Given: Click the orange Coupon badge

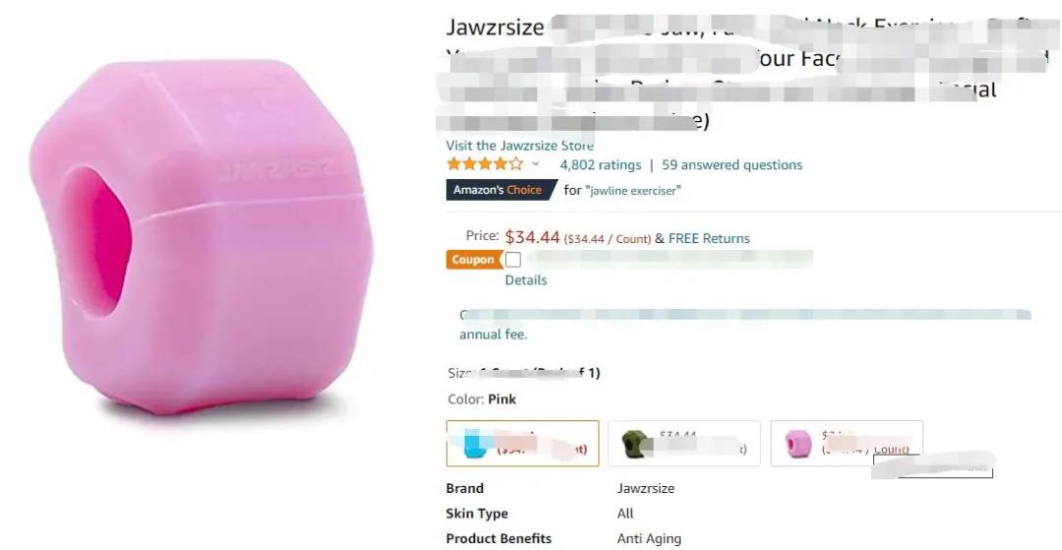Looking at the screenshot, I should 474,260.
